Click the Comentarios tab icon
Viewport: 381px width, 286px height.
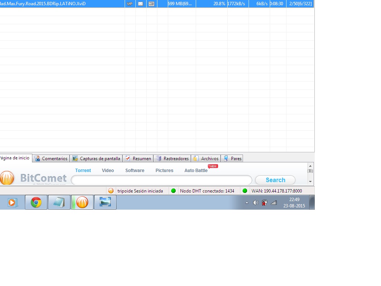pyautogui.click(x=37, y=159)
